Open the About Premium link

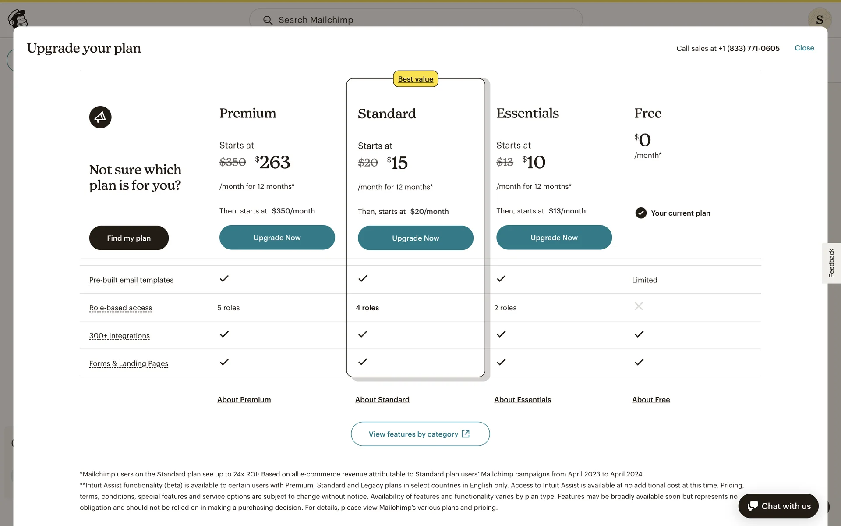point(244,400)
